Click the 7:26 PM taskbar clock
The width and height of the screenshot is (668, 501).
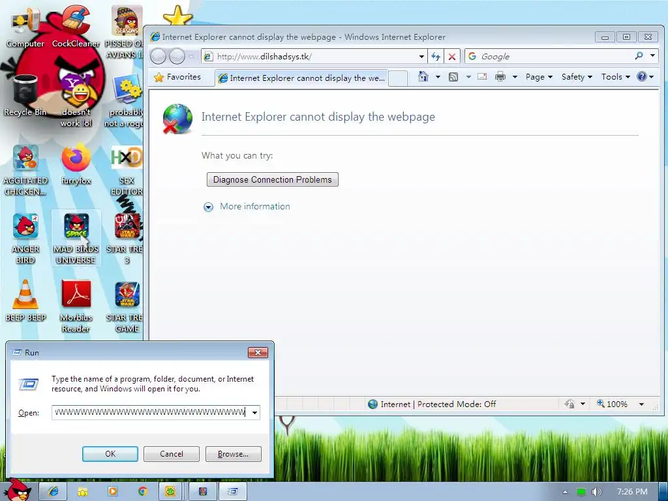click(x=632, y=492)
